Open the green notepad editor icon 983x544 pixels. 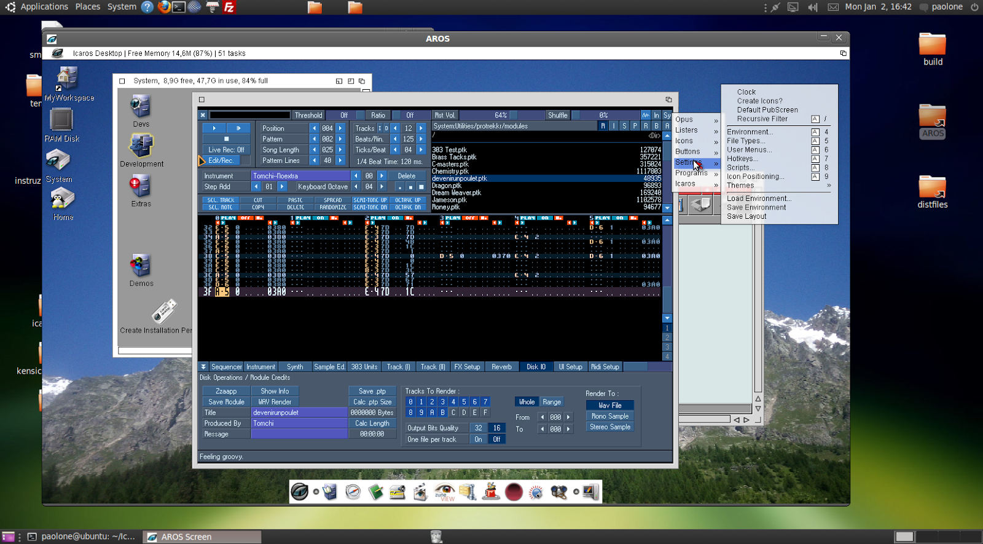(x=375, y=492)
